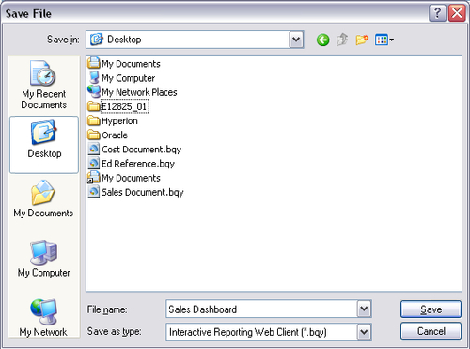
Task: Select the Hyperion folder icon
Action: (94, 120)
